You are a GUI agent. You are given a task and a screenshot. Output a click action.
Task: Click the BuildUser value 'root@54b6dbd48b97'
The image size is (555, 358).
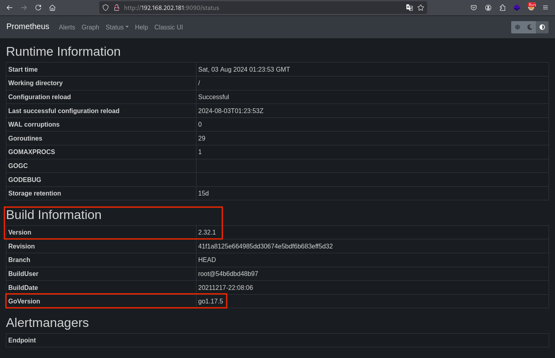click(x=228, y=274)
